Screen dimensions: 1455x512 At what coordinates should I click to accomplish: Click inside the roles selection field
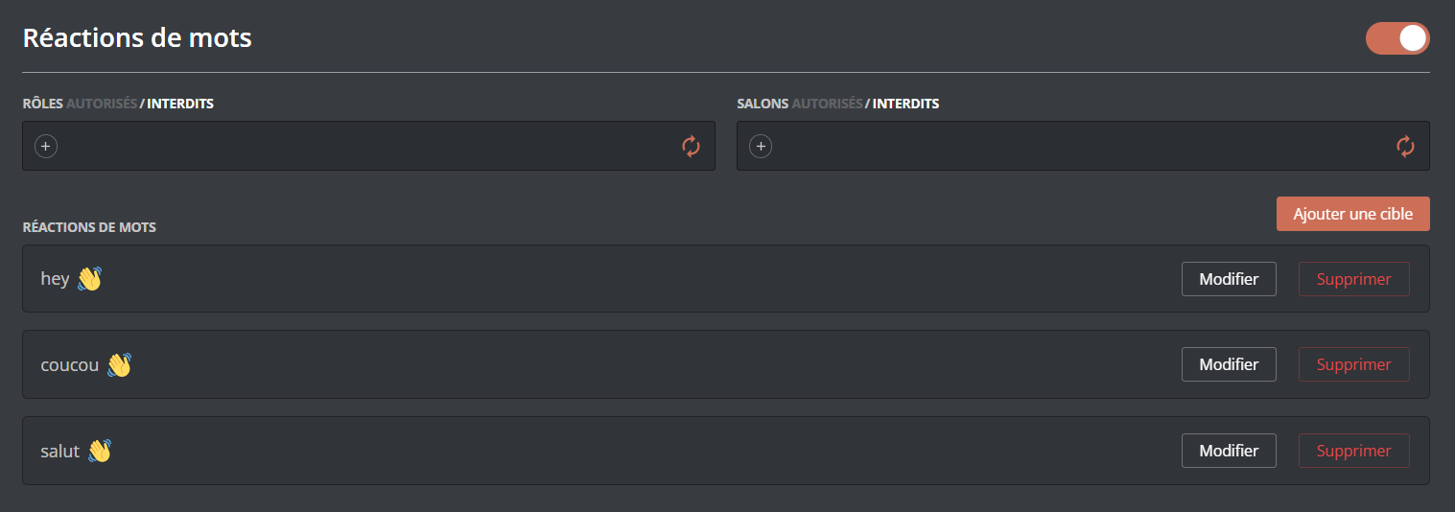(x=364, y=146)
